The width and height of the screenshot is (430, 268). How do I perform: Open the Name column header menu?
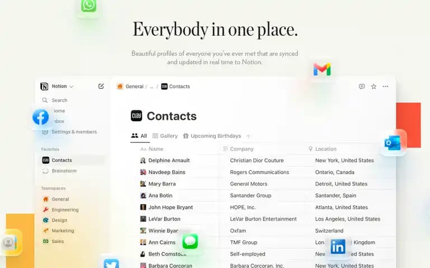pos(152,149)
